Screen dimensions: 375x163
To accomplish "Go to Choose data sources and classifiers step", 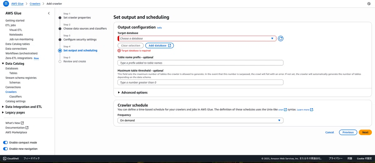I will pos(85,28).
